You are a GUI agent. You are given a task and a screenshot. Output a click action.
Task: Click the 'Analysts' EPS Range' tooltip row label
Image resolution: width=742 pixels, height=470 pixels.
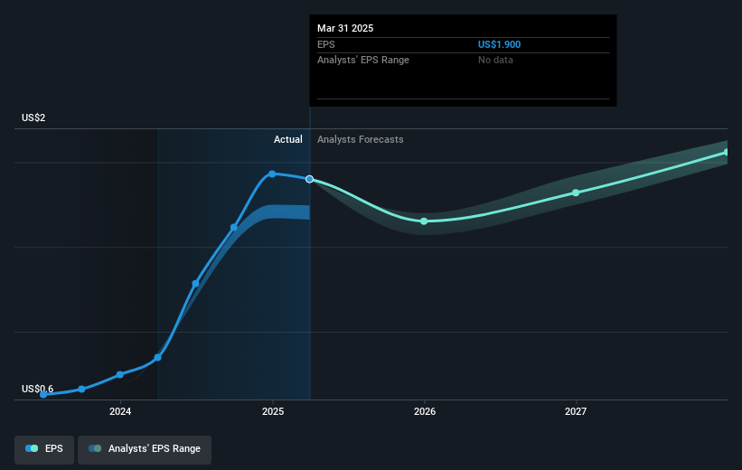tap(363, 61)
